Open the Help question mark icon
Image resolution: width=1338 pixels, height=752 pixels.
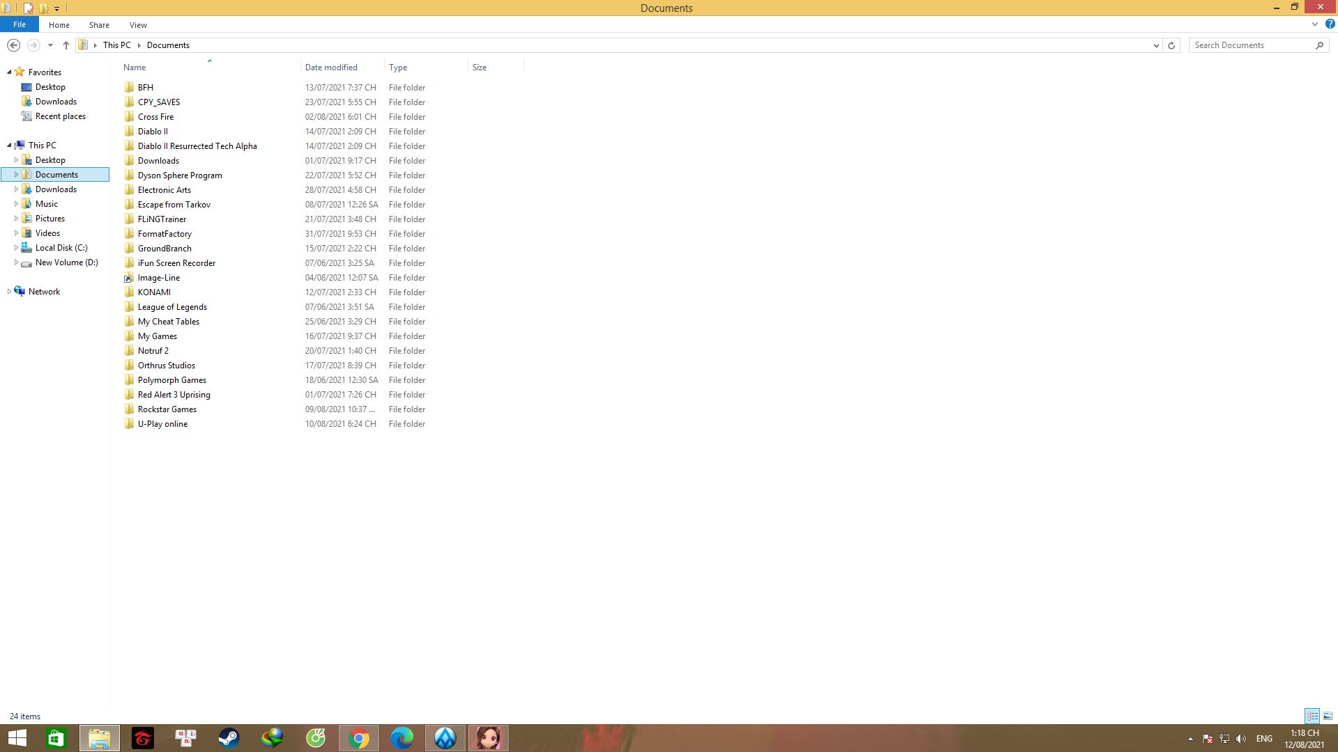(1330, 24)
